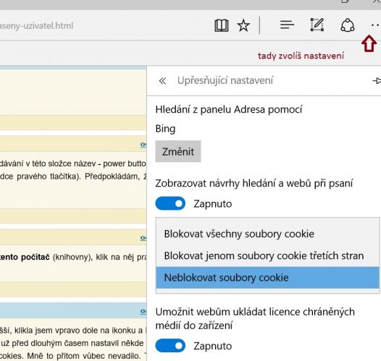Click the red arrow annotation under the ellipsis
The width and height of the screenshot is (381, 361).
tap(369, 43)
